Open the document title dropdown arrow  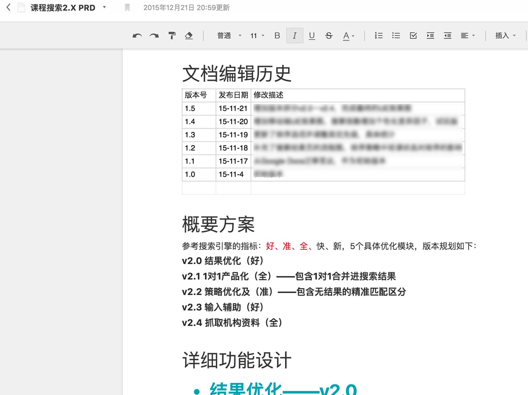(x=104, y=7)
